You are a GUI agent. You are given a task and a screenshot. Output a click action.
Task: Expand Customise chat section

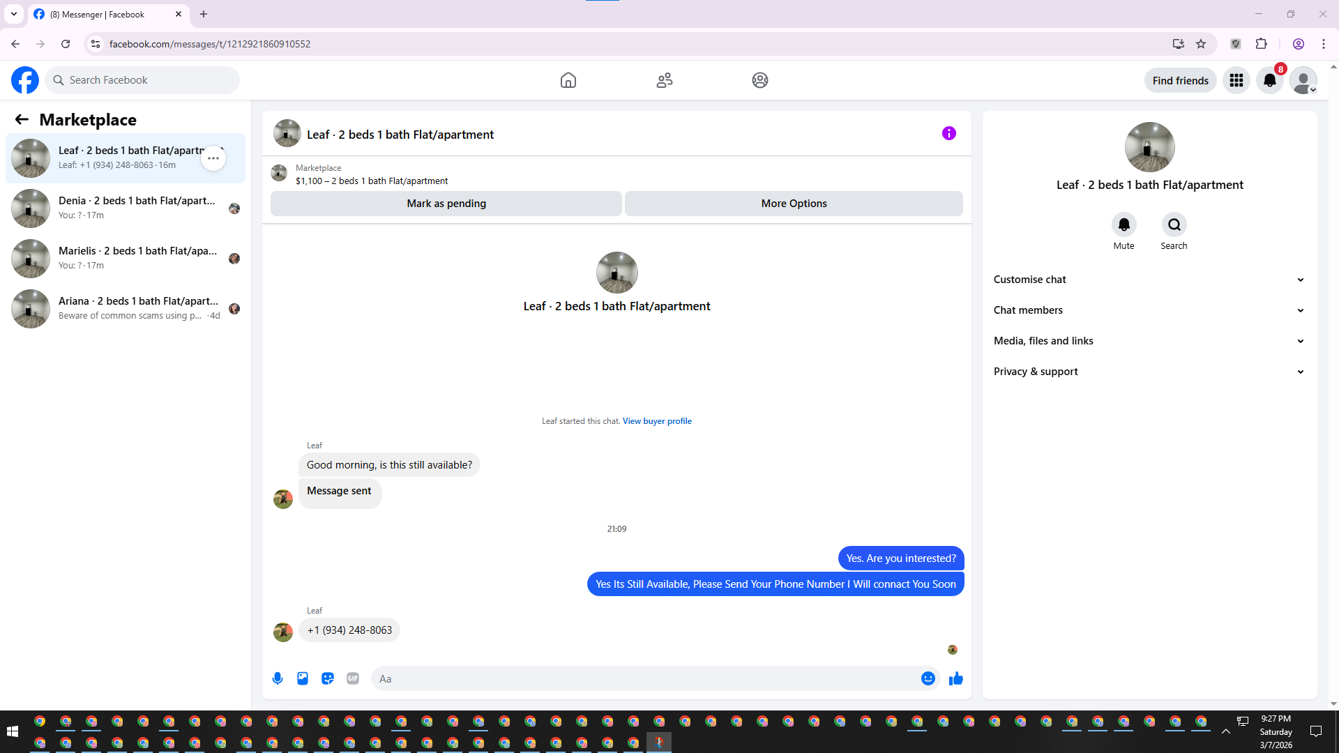[1149, 280]
